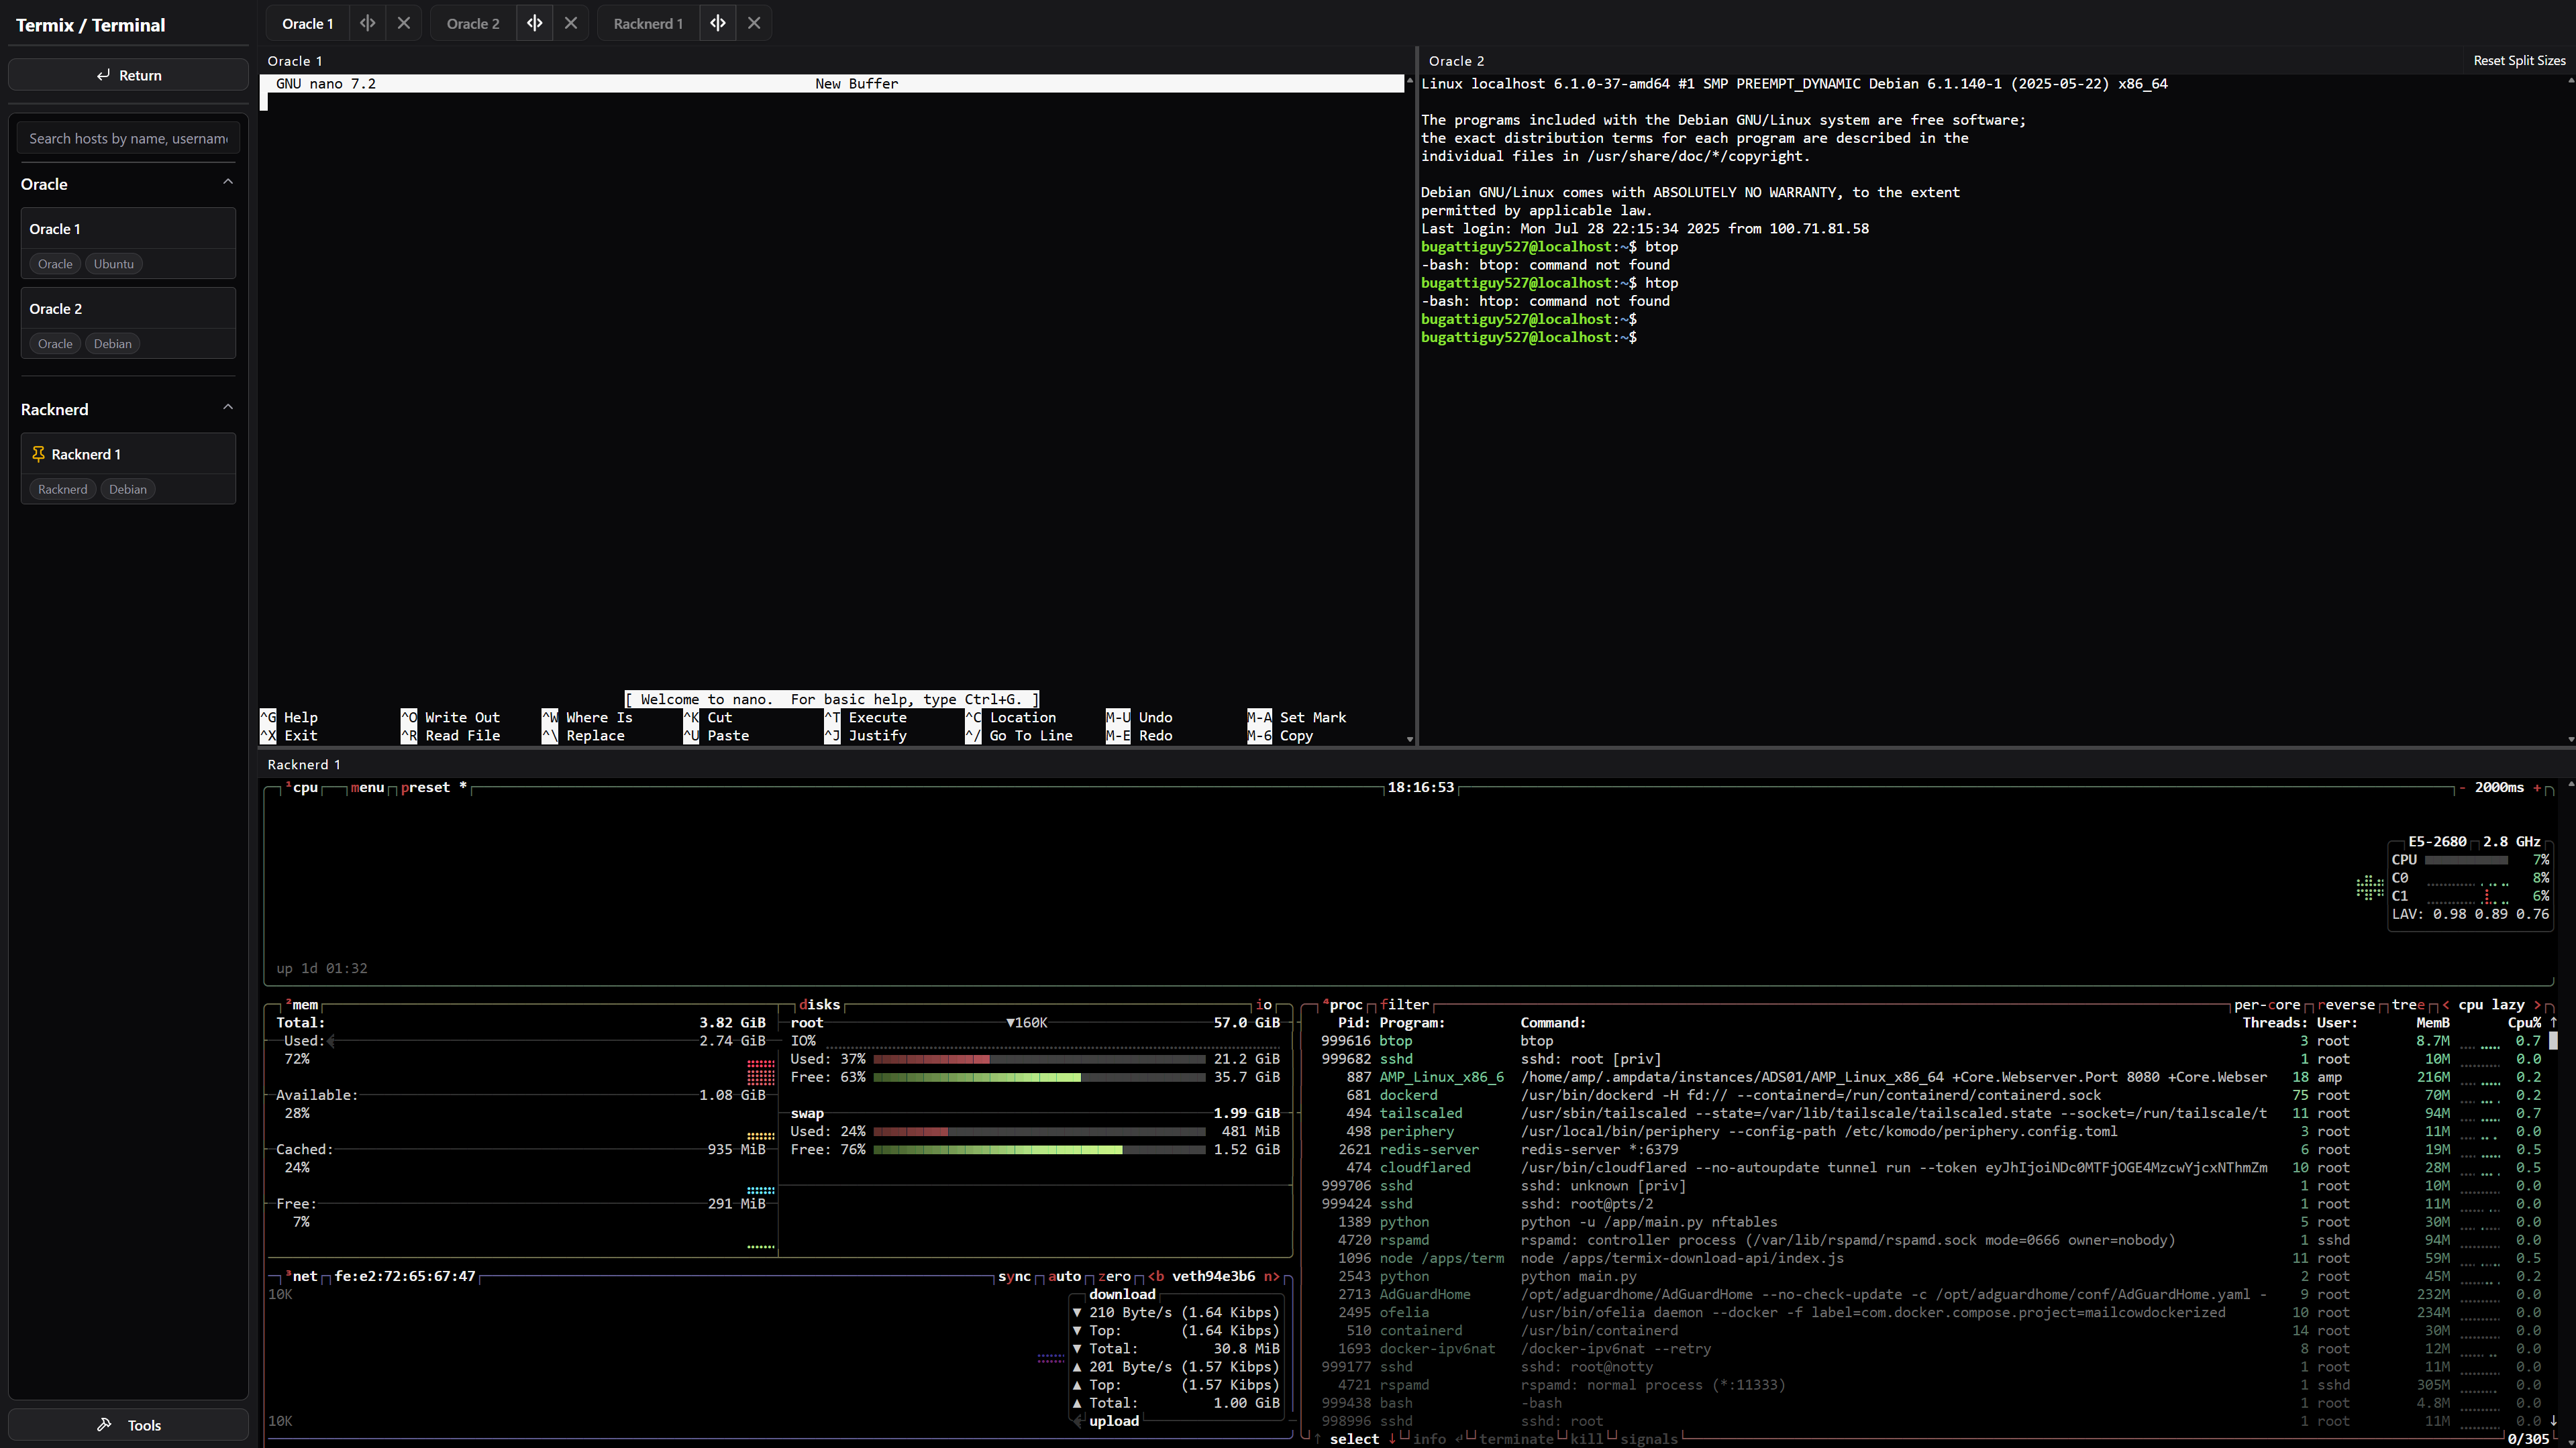Click split-view icon on Oracle 1 tab

click(367, 23)
